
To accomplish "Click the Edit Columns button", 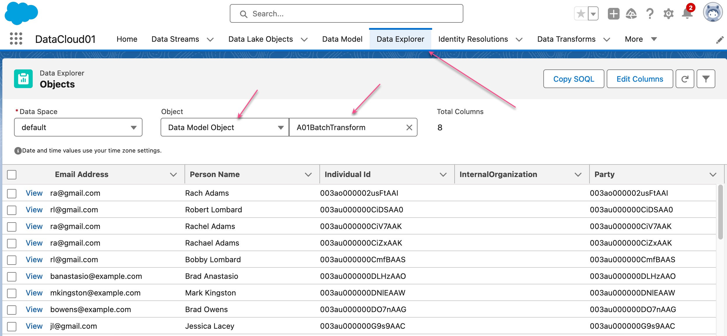I will coord(640,79).
